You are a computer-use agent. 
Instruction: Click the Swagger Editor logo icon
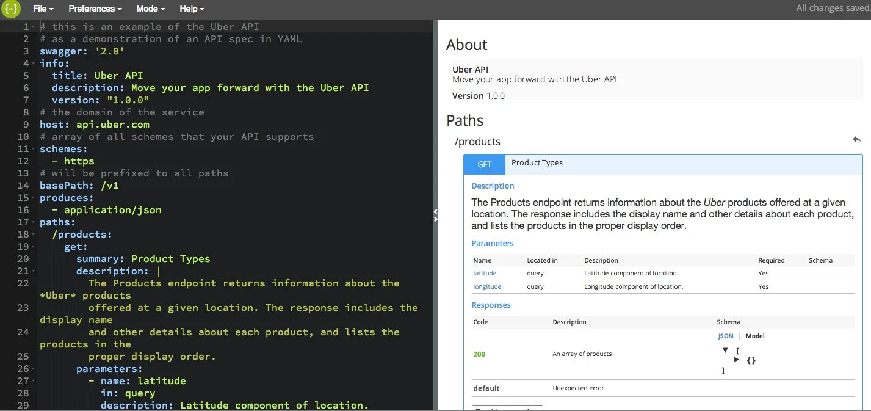point(10,9)
